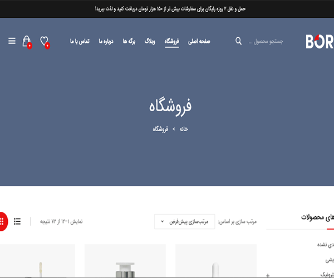Go to صفحه اصلی menu item

click(x=200, y=42)
